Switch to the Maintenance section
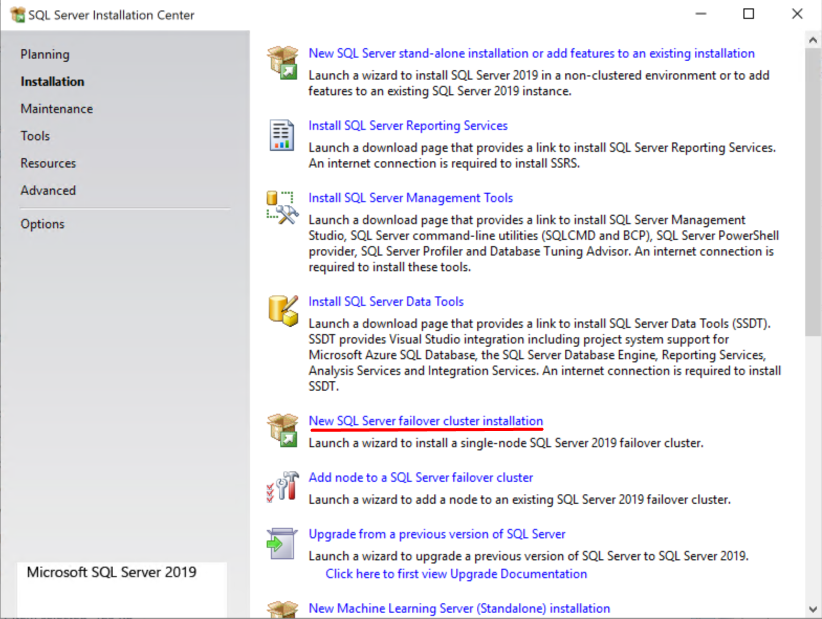Image resolution: width=822 pixels, height=619 pixels. tap(57, 109)
